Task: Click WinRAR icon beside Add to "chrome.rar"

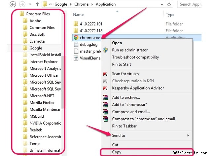Action: tap(105, 105)
